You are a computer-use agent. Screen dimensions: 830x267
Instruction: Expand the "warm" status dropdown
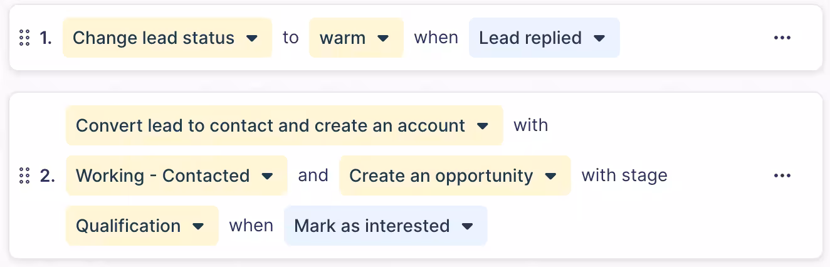pos(355,38)
